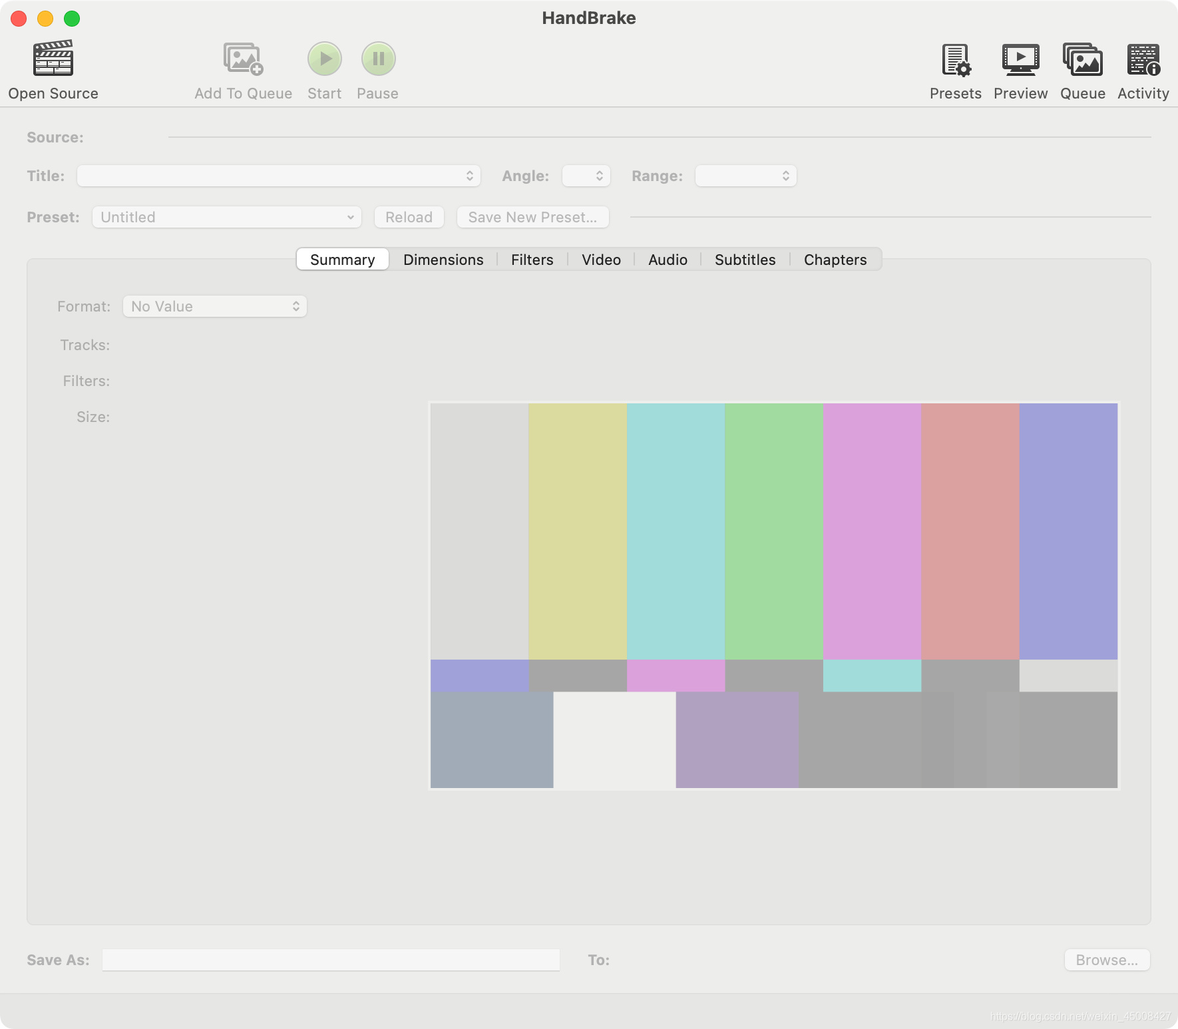Start encoding with the Start button
Screen dimensions: 1178x1029
(325, 59)
